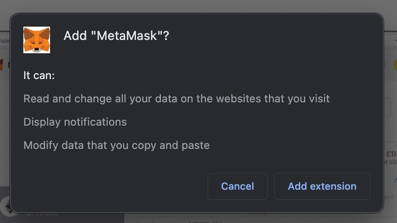This screenshot has width=397, height=223.
Task: Click the blue arrow icon below ETH
Action: point(395,180)
